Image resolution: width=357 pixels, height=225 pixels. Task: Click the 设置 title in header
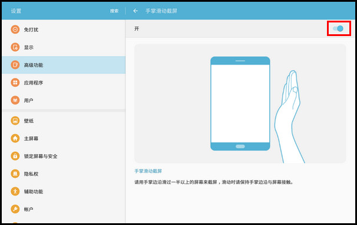[x=16, y=11]
